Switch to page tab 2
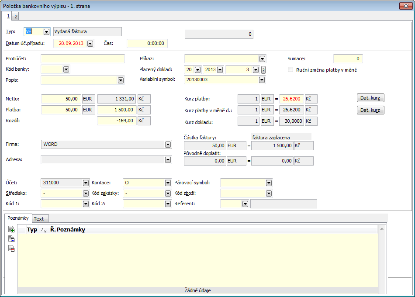 pyautogui.click(x=16, y=17)
